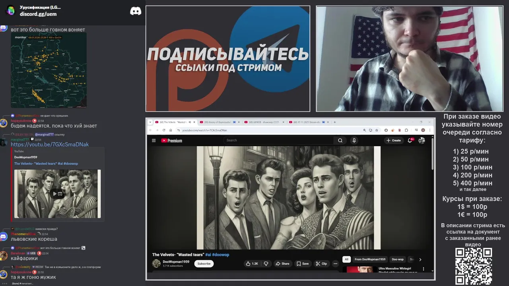This screenshot has width=509, height=286.
Task: Open new browser tab with plus
Action: coord(335,122)
